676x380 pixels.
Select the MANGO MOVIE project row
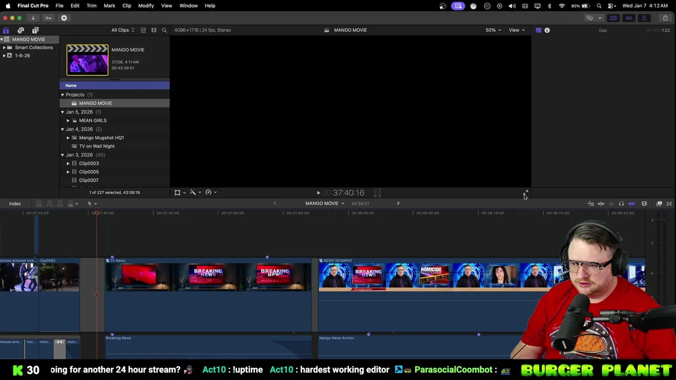(x=114, y=103)
